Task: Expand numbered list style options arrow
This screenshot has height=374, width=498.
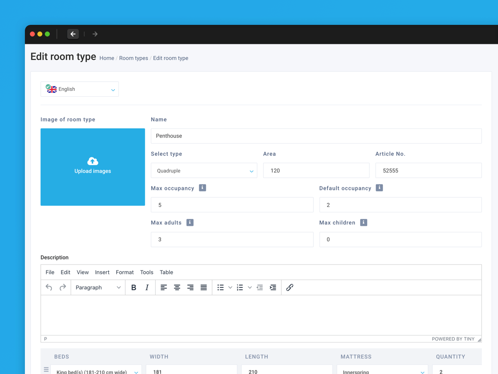Action: [250, 287]
